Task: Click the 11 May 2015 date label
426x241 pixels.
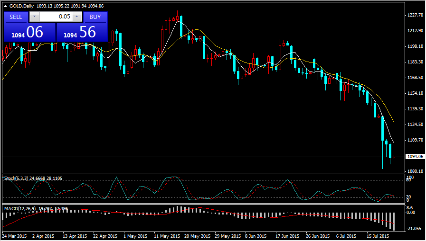Action: 167,235
